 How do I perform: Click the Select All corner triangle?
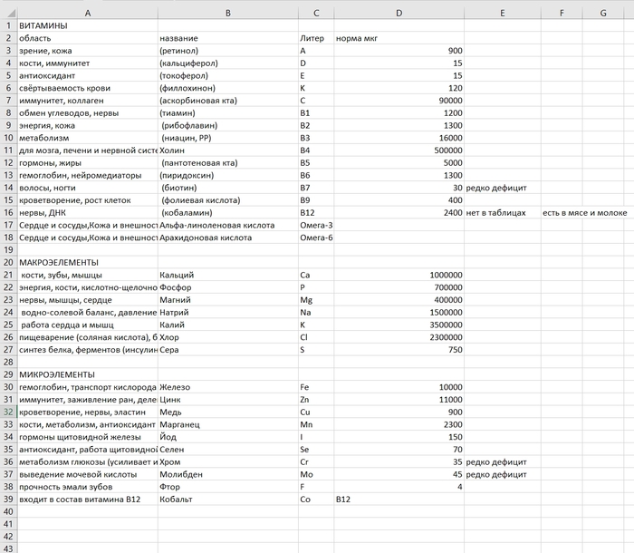click(9, 13)
